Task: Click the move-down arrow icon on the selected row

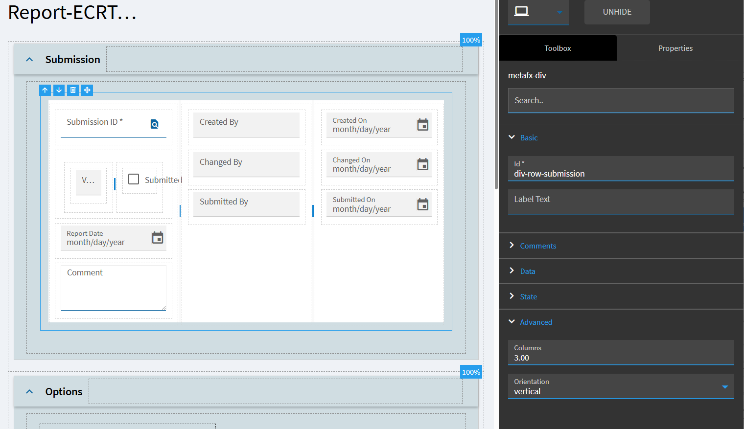Action: coord(59,90)
